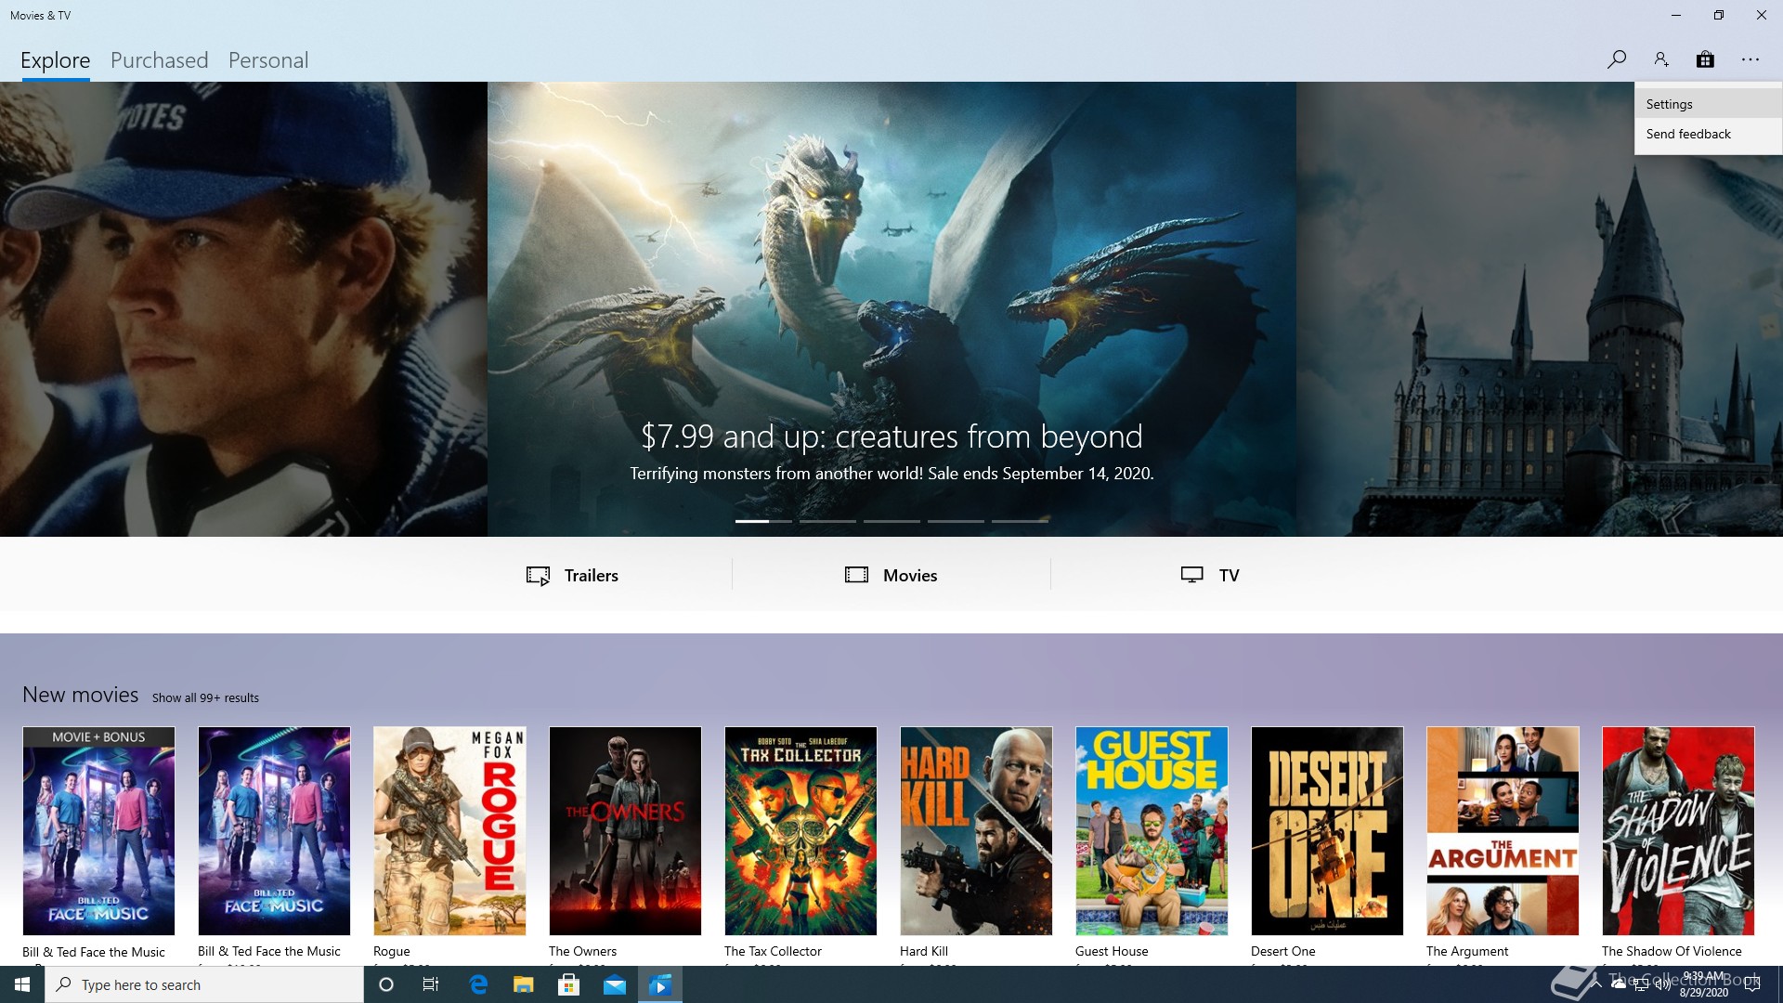Click the TV monitor icon
This screenshot has height=1003, width=1783.
click(x=1192, y=575)
